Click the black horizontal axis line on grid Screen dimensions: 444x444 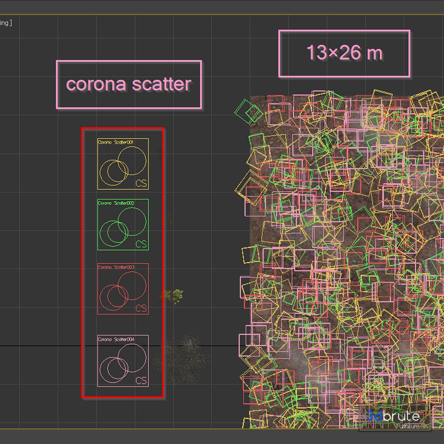tap(44, 346)
